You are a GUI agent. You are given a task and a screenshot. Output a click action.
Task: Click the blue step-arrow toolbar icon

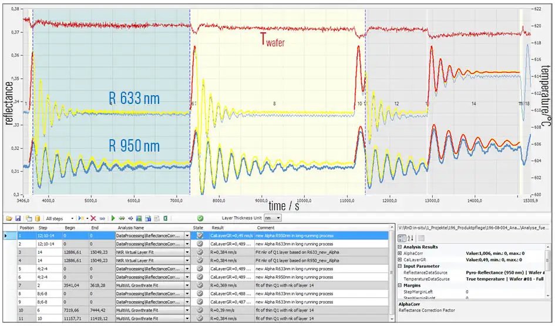130,219
